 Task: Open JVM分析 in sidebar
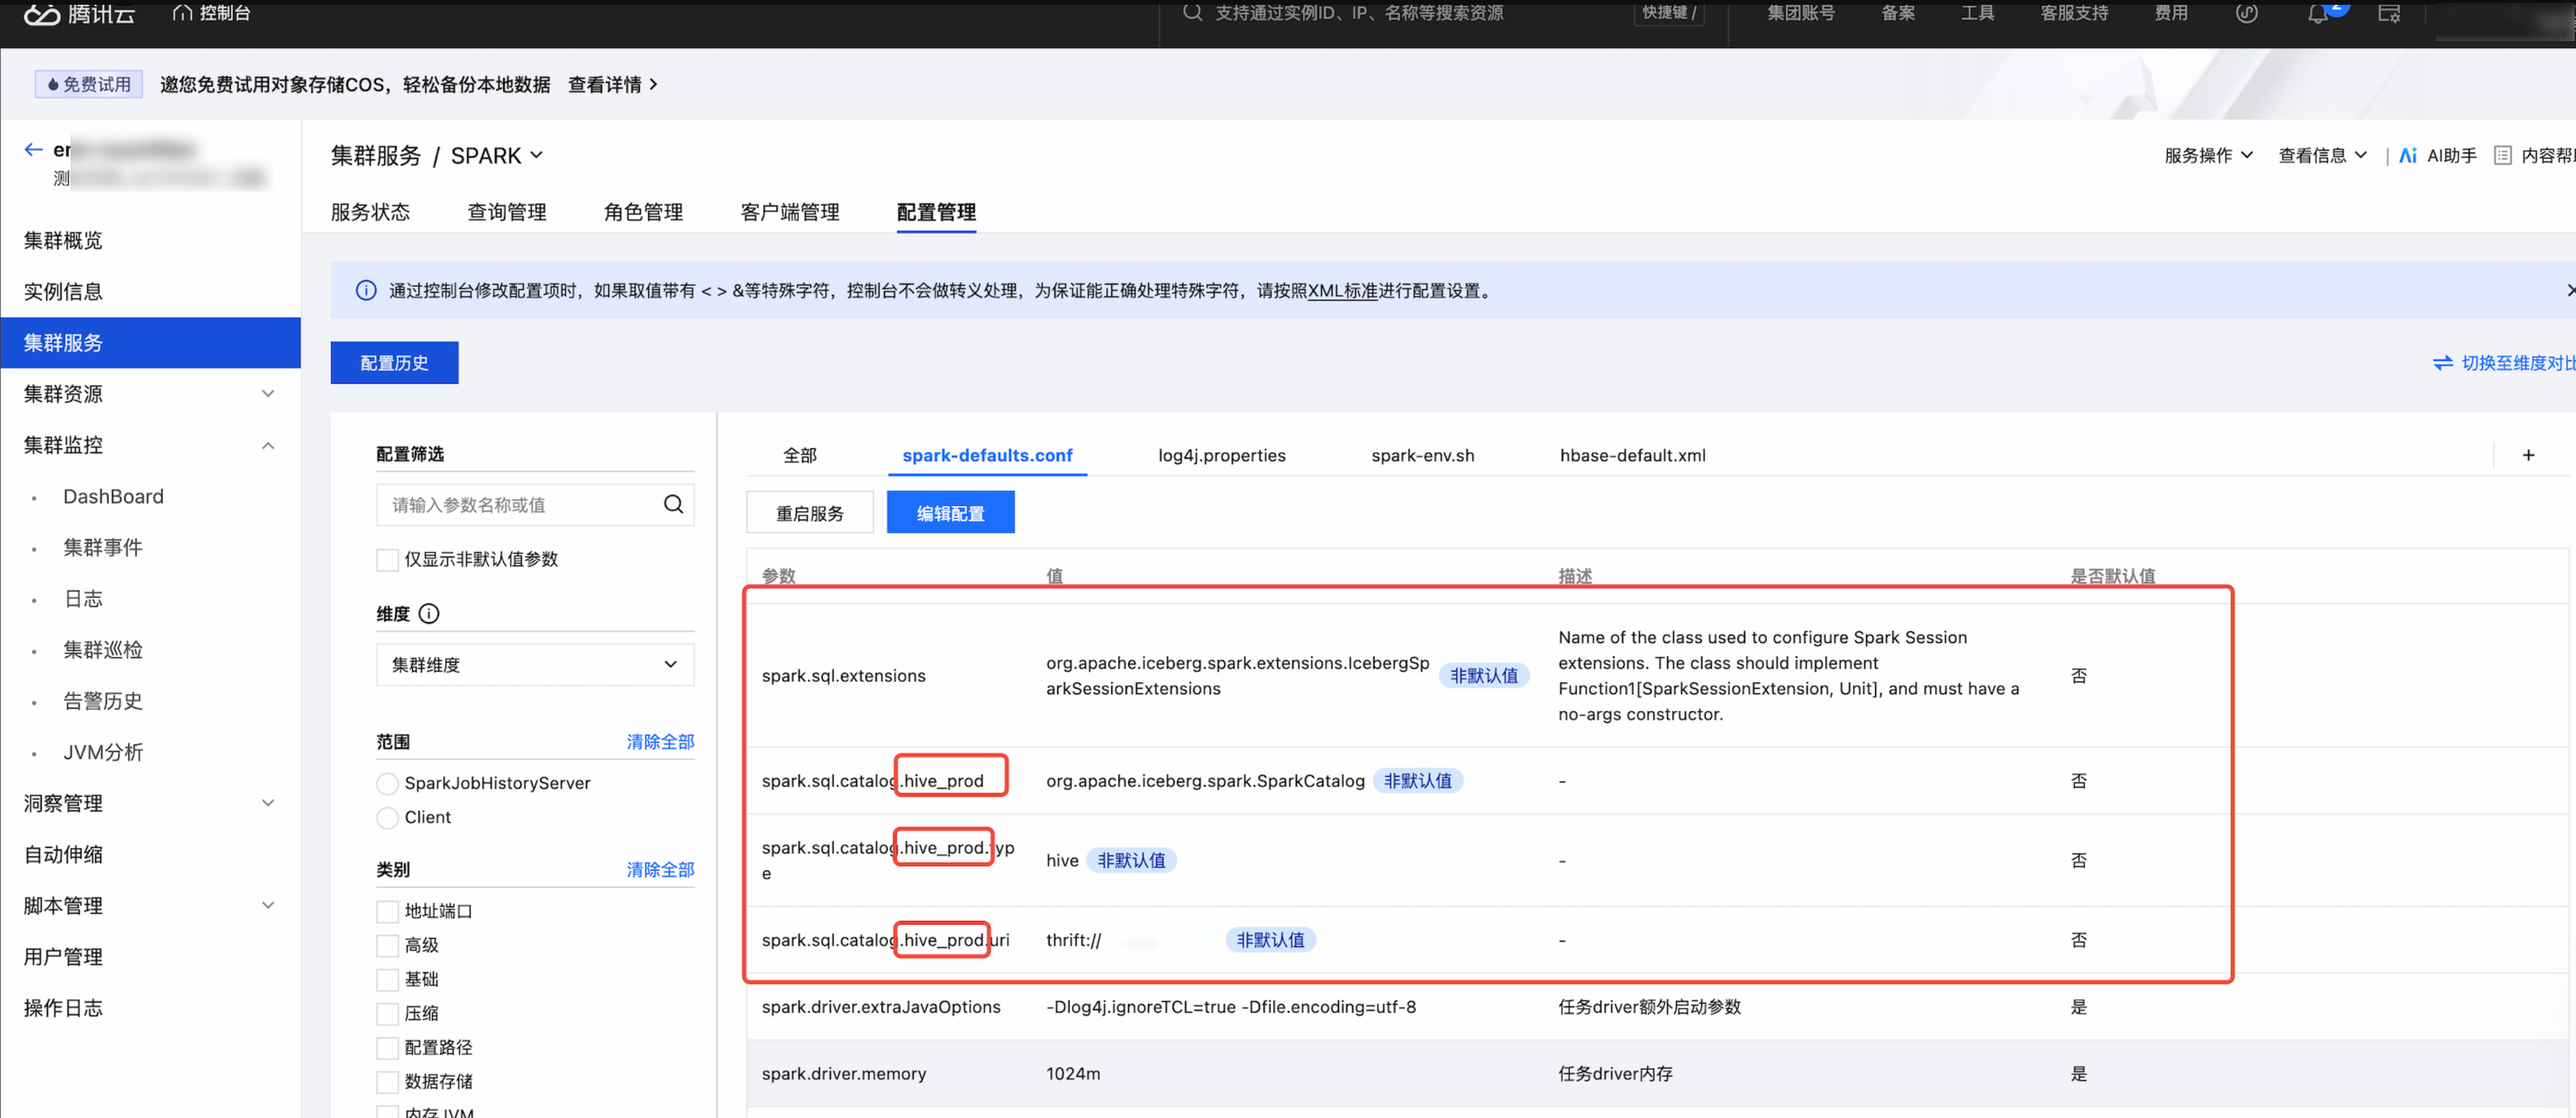pyautogui.click(x=103, y=751)
